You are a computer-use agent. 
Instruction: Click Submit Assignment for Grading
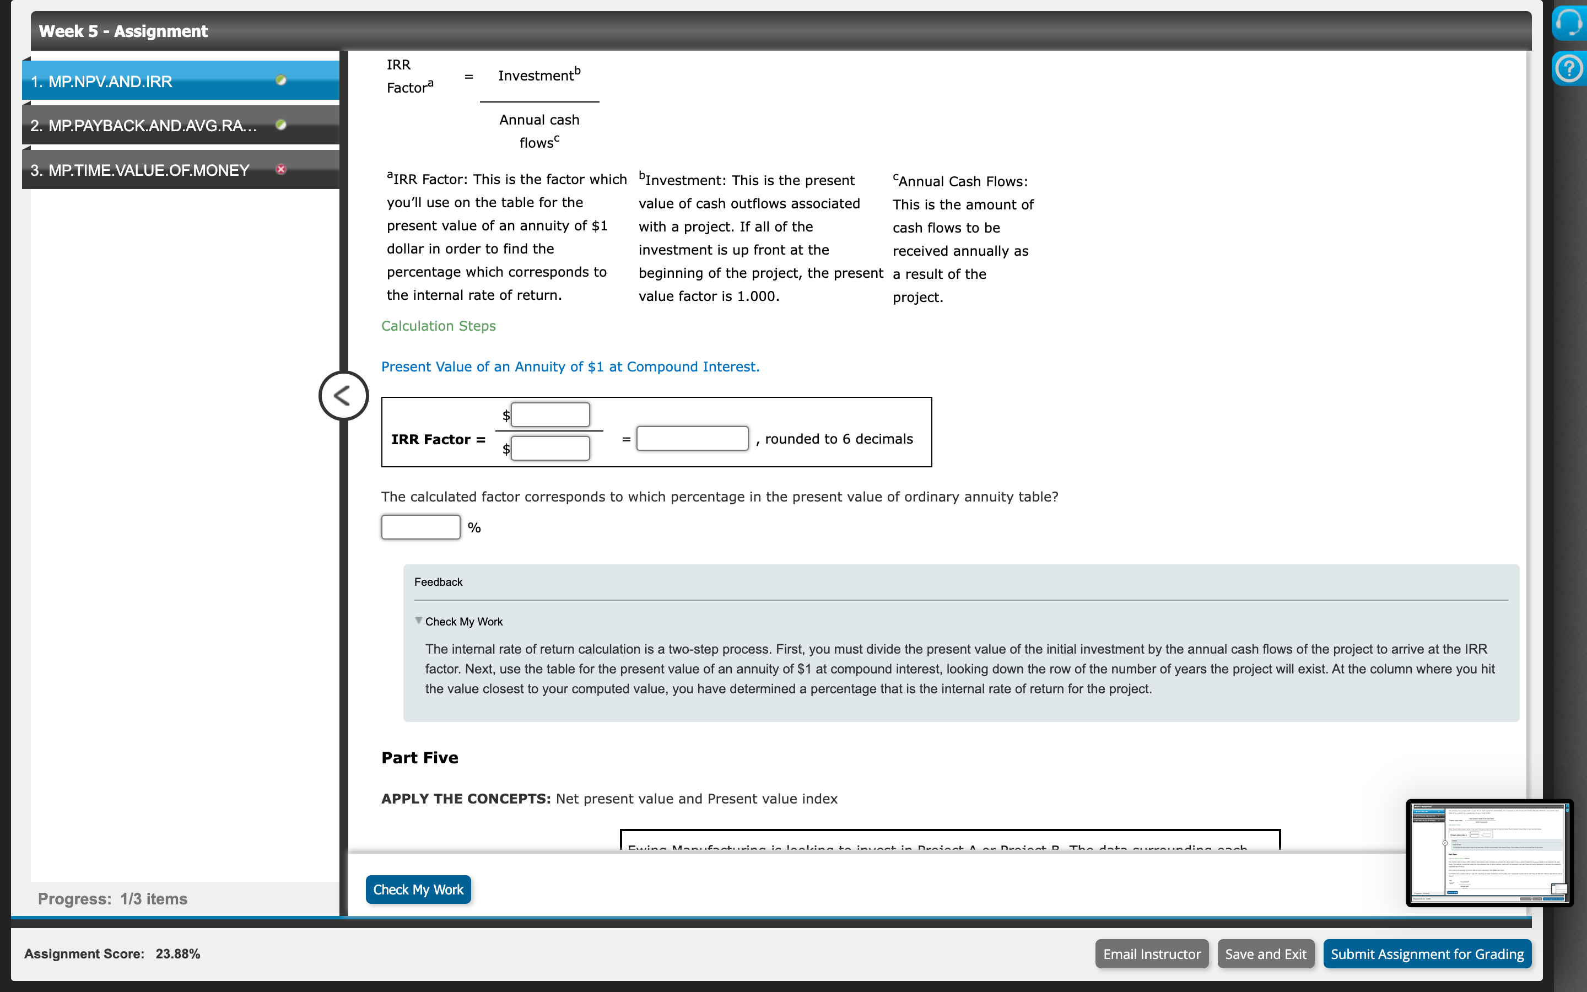point(1426,953)
